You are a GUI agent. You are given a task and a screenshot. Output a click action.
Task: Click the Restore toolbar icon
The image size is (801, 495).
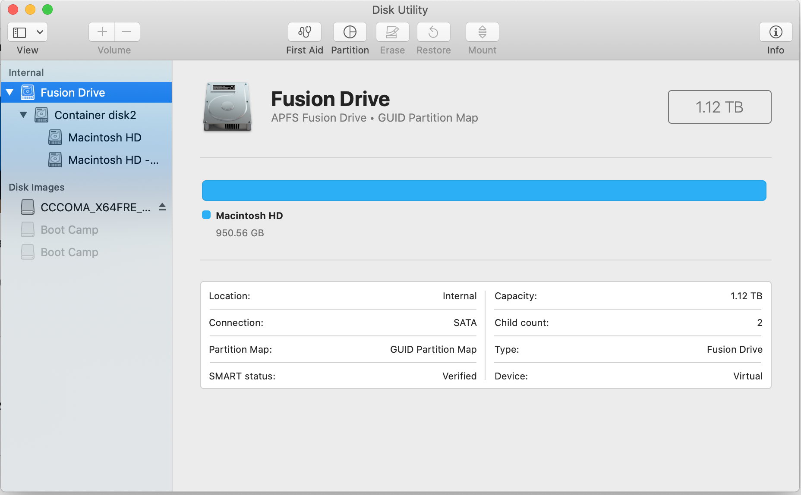[x=433, y=32]
